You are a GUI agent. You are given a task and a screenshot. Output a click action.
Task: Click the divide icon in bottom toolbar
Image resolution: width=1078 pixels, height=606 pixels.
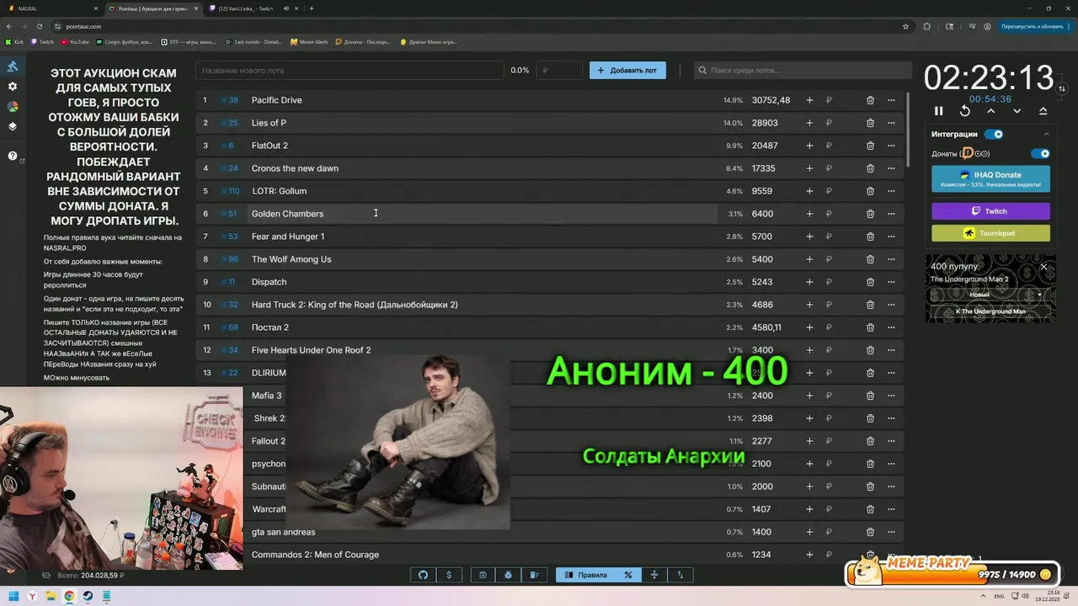[654, 575]
